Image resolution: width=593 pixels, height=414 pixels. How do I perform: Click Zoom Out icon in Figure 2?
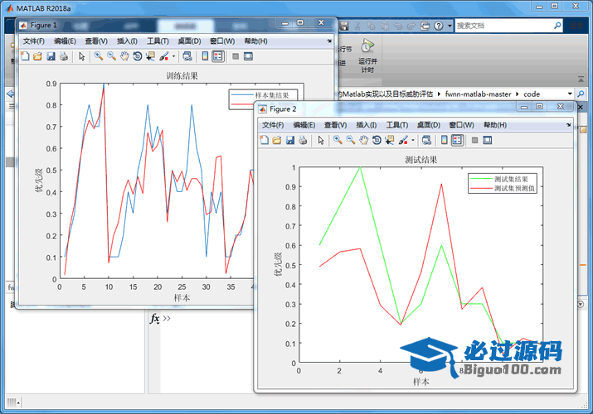pos(351,140)
